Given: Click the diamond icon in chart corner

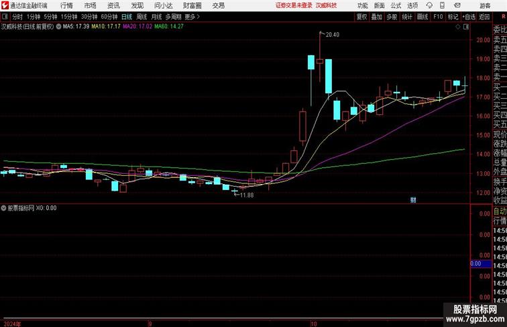Looking at the screenshot, I should pos(458,27).
